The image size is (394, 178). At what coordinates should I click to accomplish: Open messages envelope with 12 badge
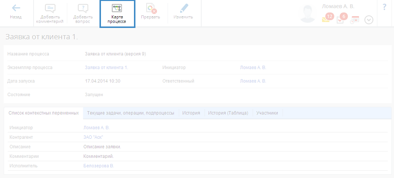[327, 19]
